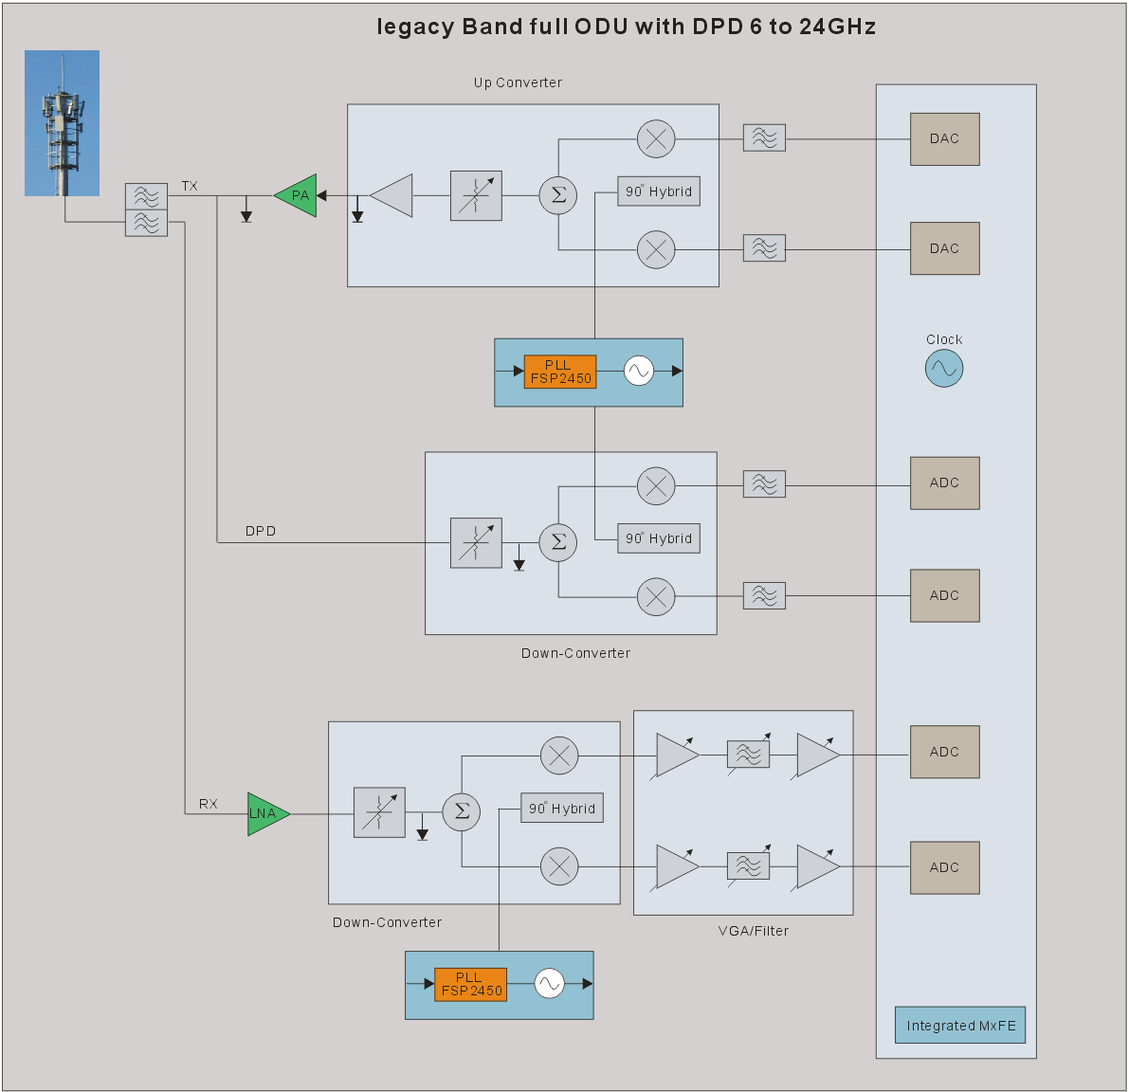Click the coupler arrow right of TX filter
The image size is (1129, 1092).
(x=246, y=209)
